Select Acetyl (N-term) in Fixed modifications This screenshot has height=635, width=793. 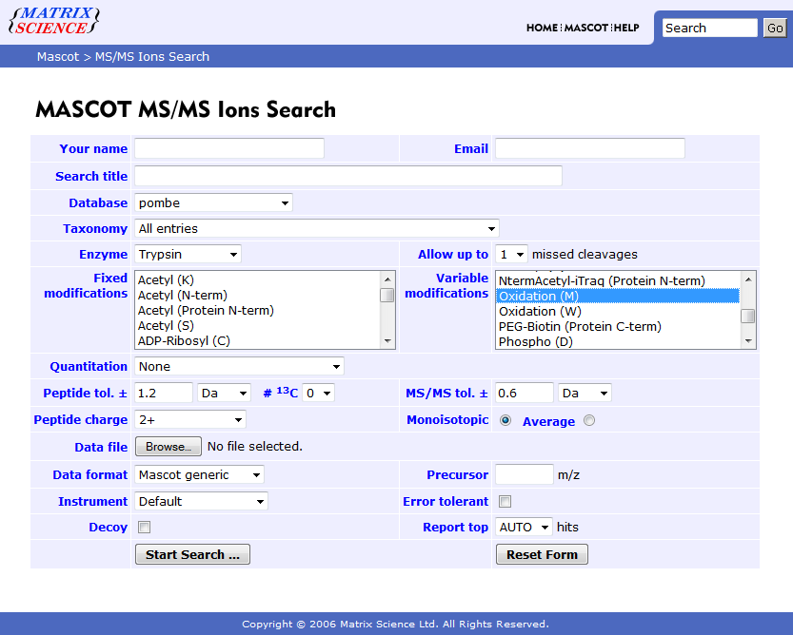point(257,295)
